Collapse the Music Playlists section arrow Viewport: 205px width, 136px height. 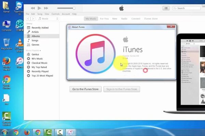click(40, 50)
